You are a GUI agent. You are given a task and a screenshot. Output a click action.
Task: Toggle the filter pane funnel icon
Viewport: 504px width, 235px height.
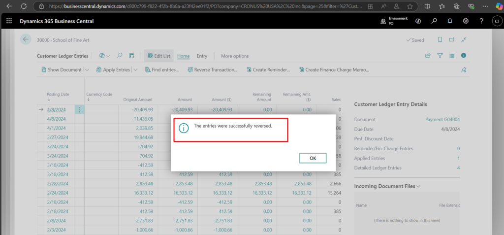[440, 56]
